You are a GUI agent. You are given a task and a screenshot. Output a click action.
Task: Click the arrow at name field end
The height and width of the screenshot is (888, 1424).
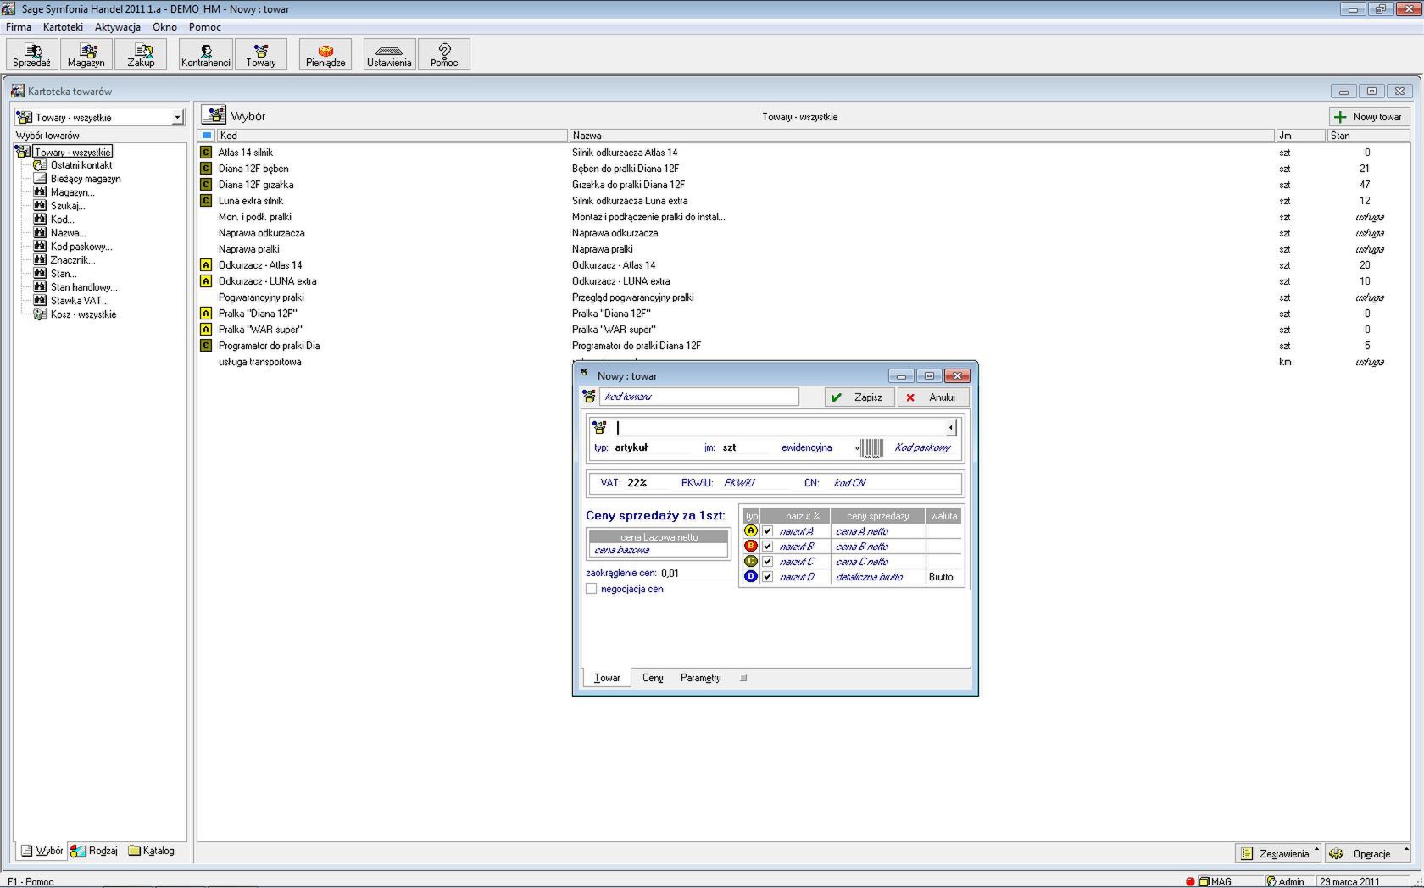tap(951, 428)
